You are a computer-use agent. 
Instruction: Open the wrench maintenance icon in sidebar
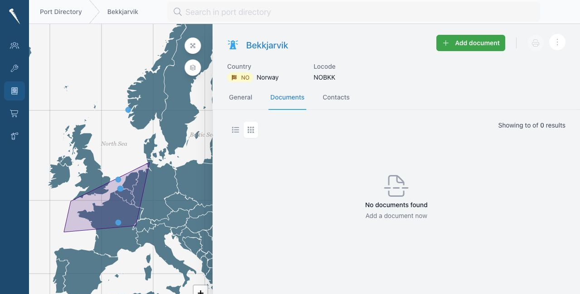coord(14,68)
